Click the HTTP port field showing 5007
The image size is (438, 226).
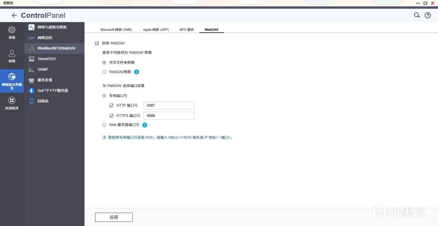[169, 105]
